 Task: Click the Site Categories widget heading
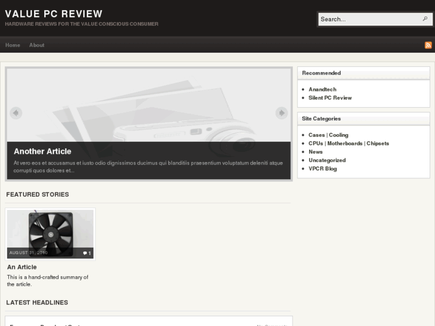click(321, 118)
